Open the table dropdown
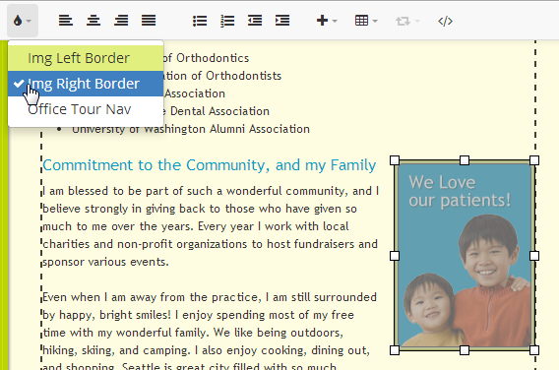The image size is (559, 370). click(x=366, y=21)
